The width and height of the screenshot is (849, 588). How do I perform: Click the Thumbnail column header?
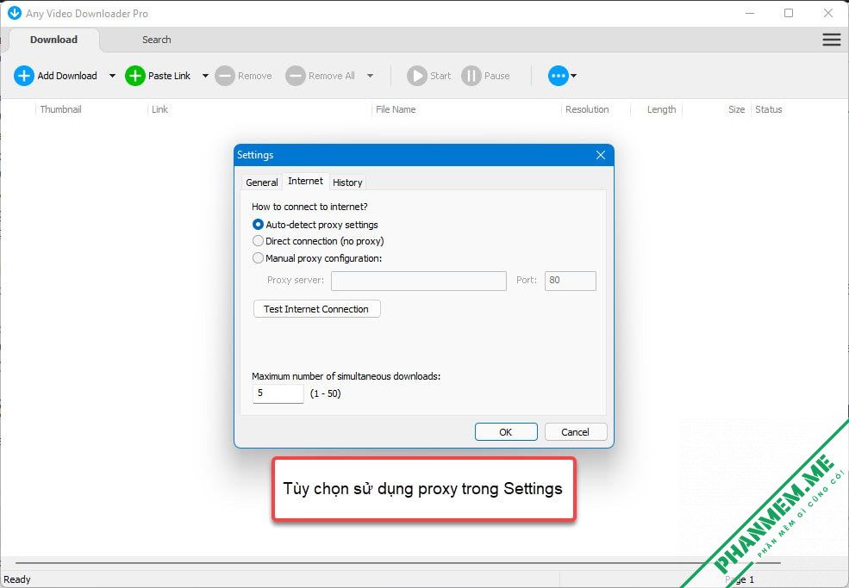coord(60,110)
